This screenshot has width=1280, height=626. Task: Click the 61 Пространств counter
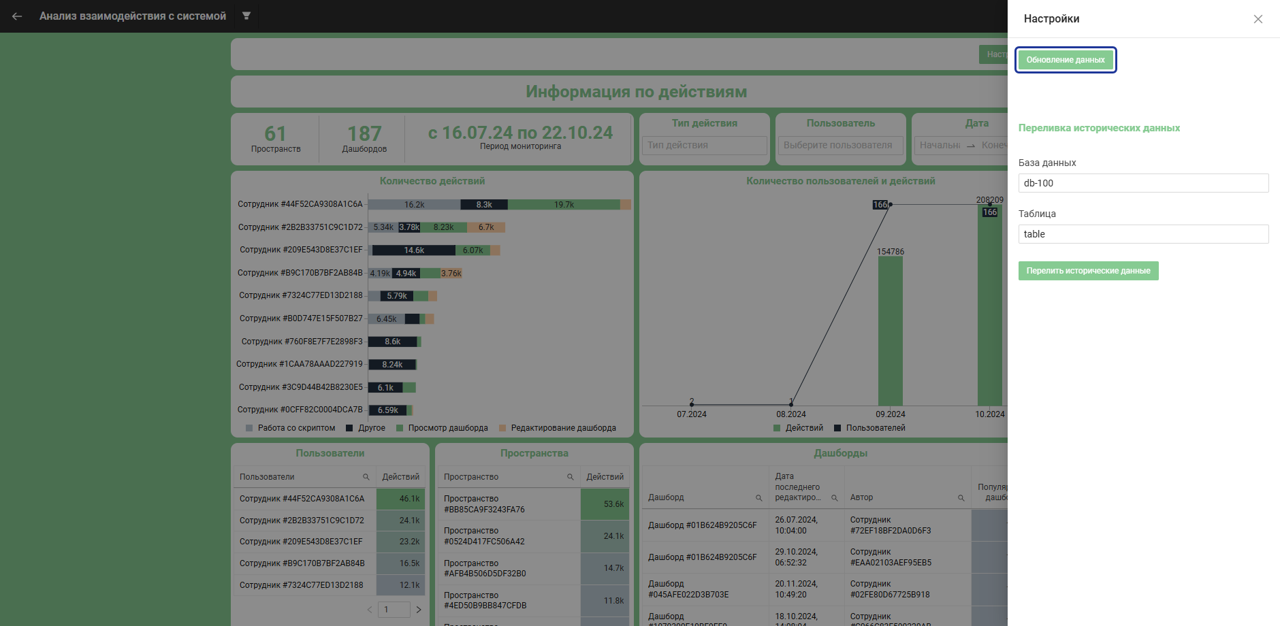tap(275, 139)
